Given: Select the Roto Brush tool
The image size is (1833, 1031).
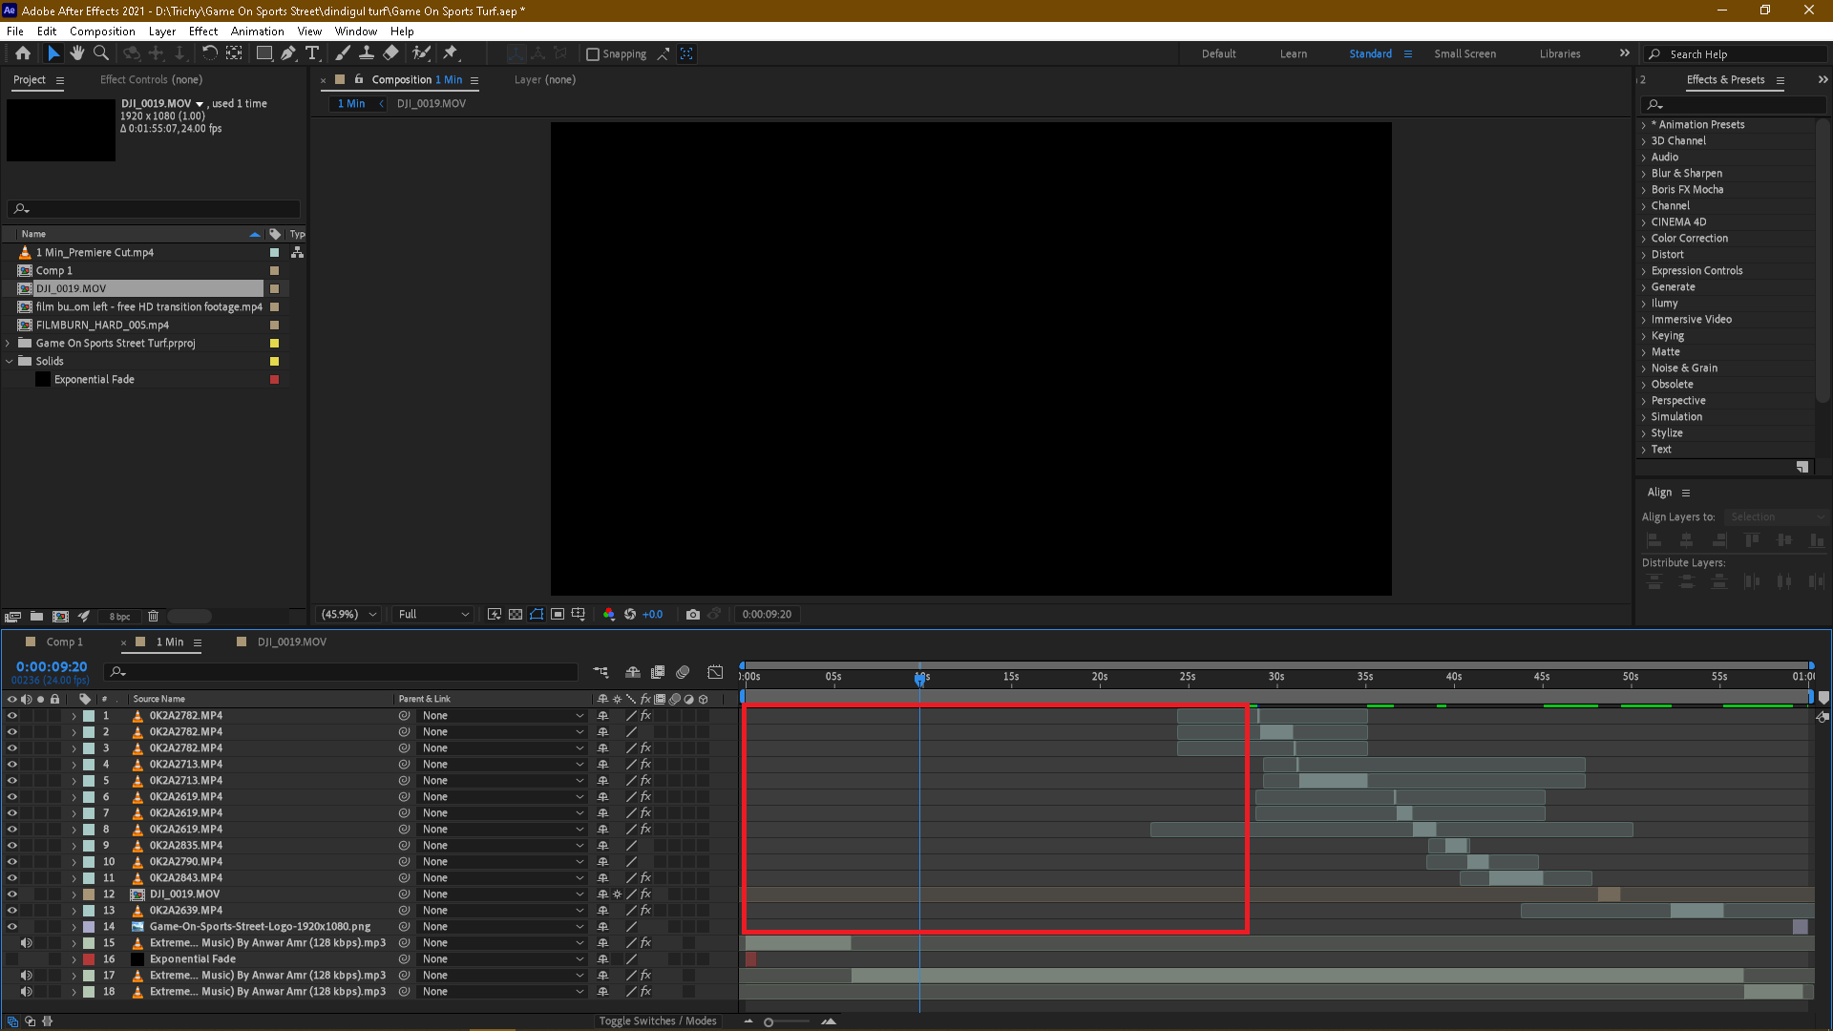Looking at the screenshot, I should [421, 53].
